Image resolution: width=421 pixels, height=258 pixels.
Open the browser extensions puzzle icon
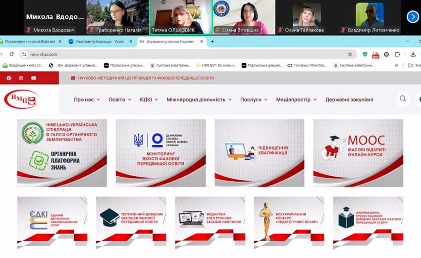pos(397,54)
